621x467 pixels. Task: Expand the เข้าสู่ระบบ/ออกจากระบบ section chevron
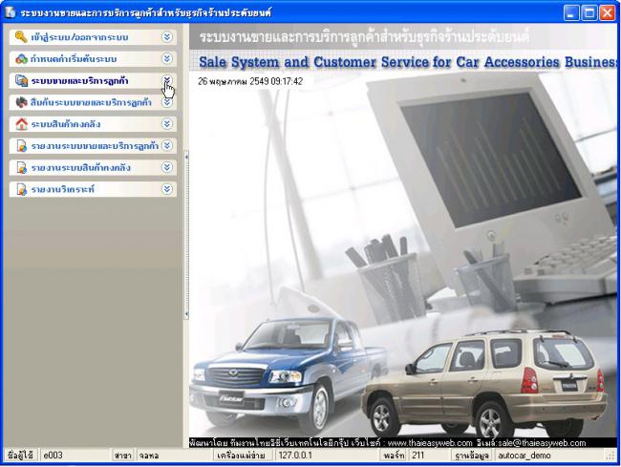[167, 37]
